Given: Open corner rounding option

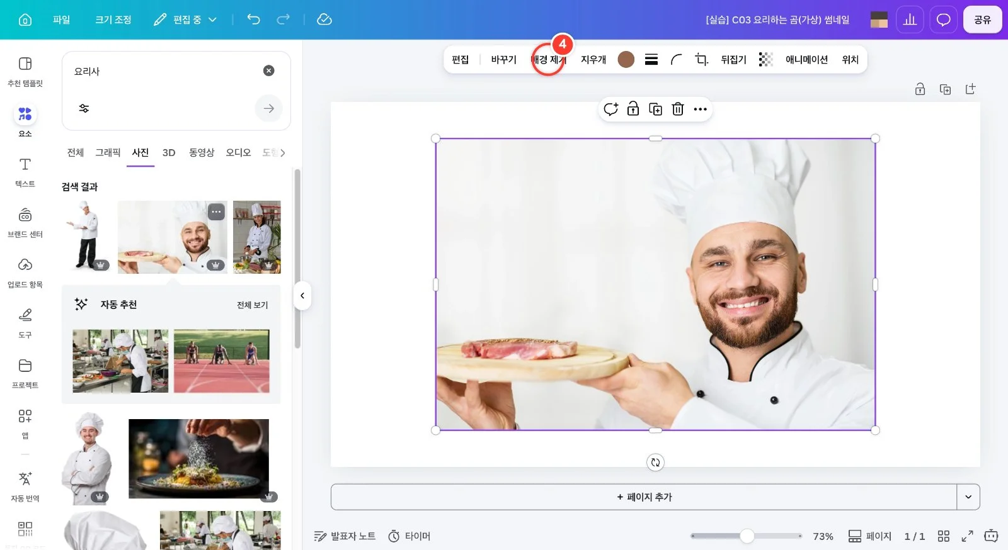Looking at the screenshot, I should click(x=677, y=59).
